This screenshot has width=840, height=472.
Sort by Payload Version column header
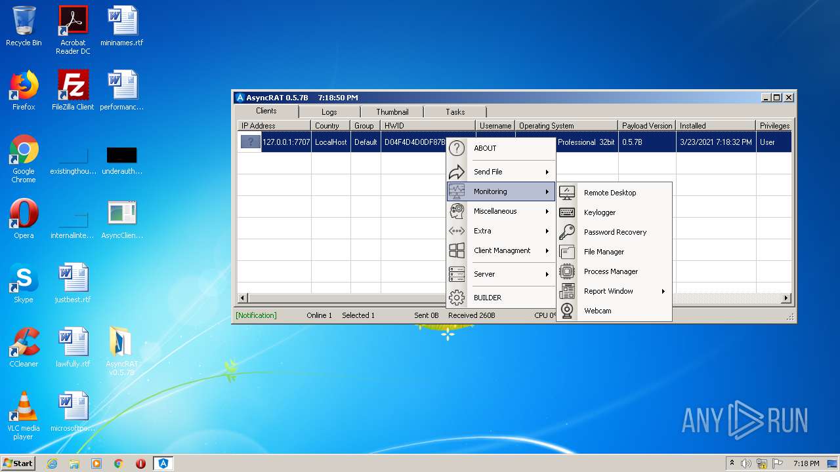click(x=647, y=126)
